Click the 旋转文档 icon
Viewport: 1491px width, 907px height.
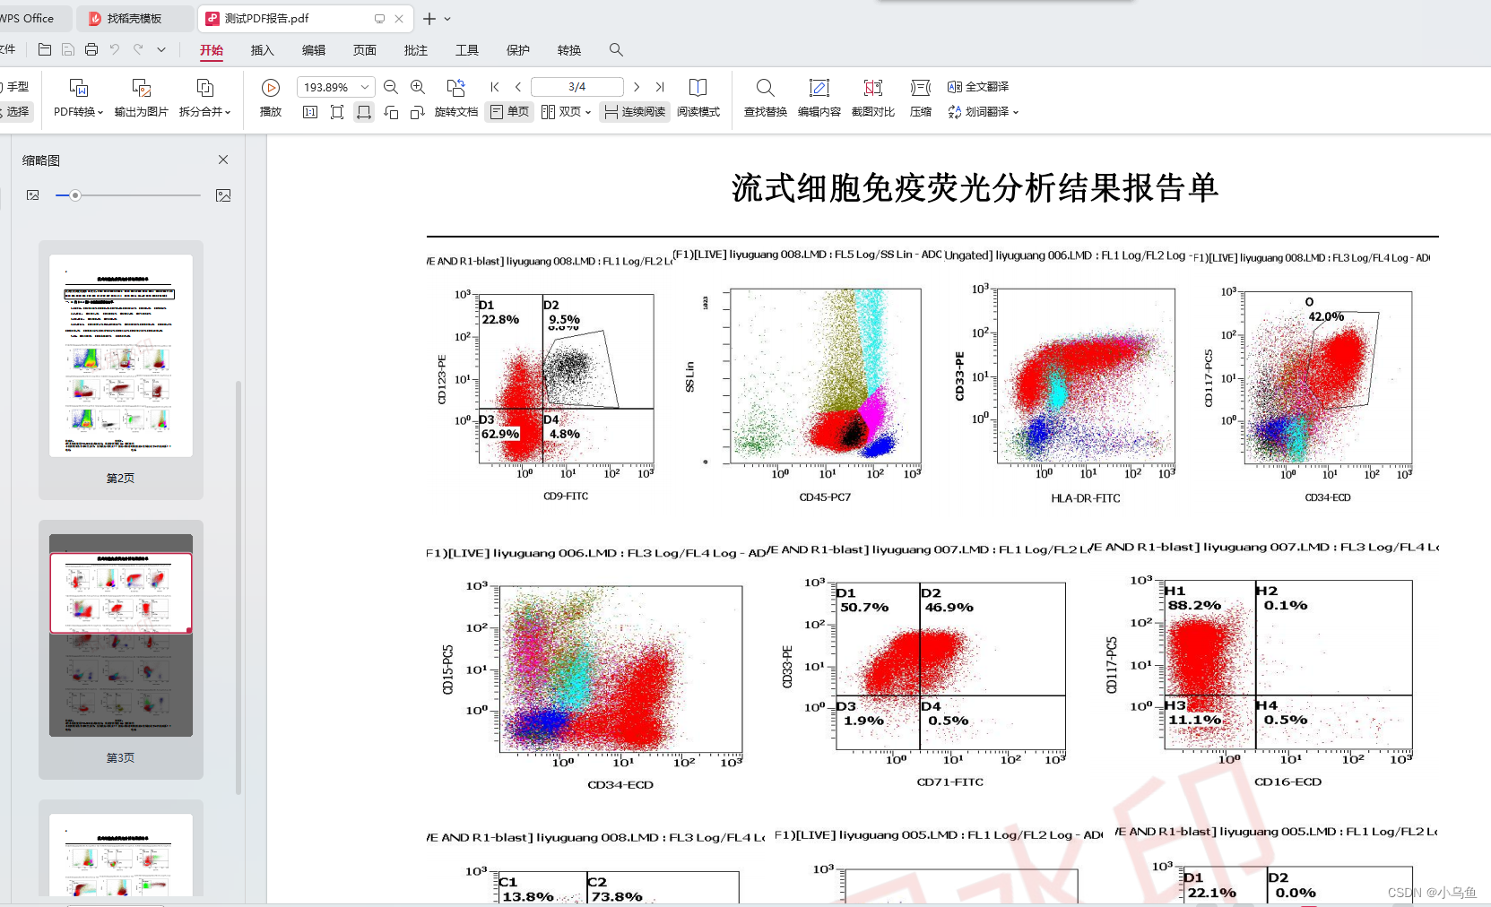(456, 88)
